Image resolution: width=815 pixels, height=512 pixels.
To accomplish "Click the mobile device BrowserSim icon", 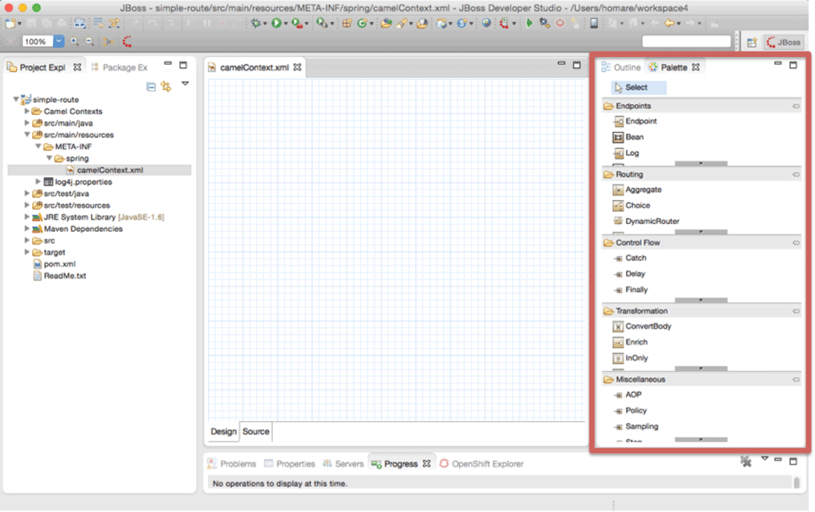I will tap(593, 23).
